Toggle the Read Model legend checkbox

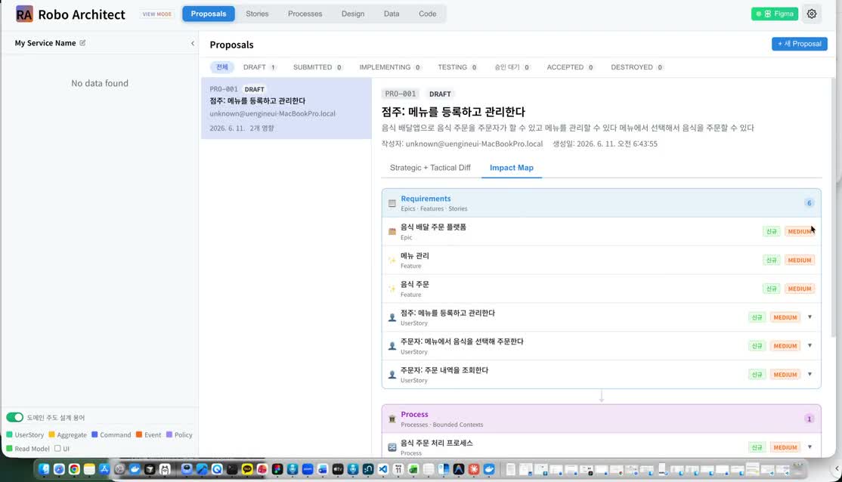click(9, 448)
